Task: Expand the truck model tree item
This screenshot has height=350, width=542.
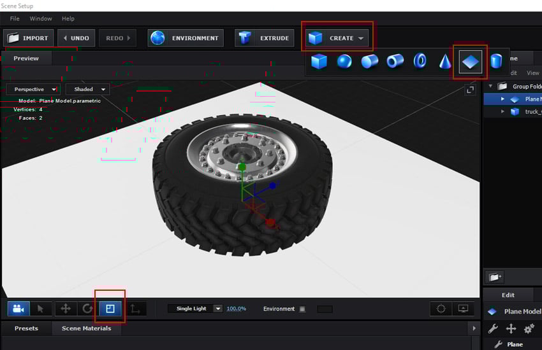Action: 502,111
